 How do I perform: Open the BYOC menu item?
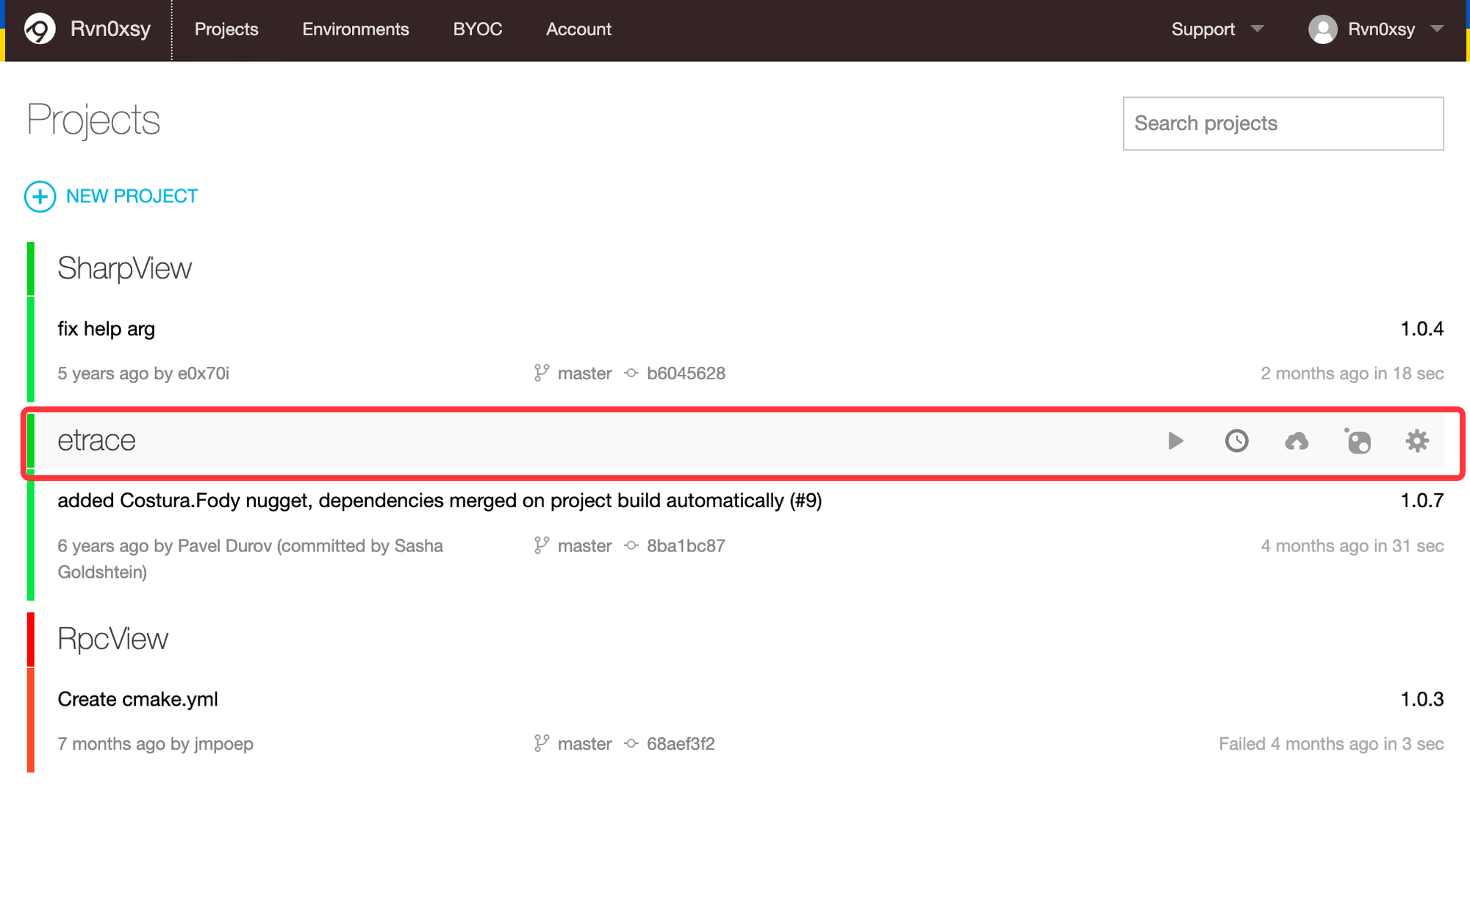pos(478,29)
